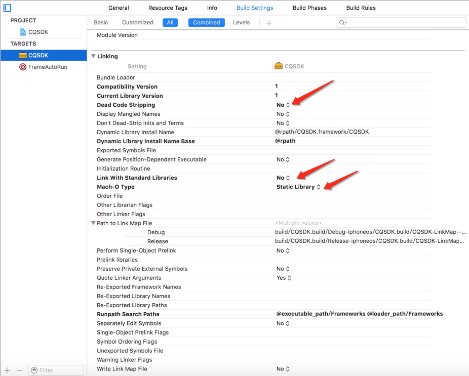Screen dimensions: 469x376
Task: Select Other Linker Flags setting
Action: pyautogui.click(x=121, y=214)
